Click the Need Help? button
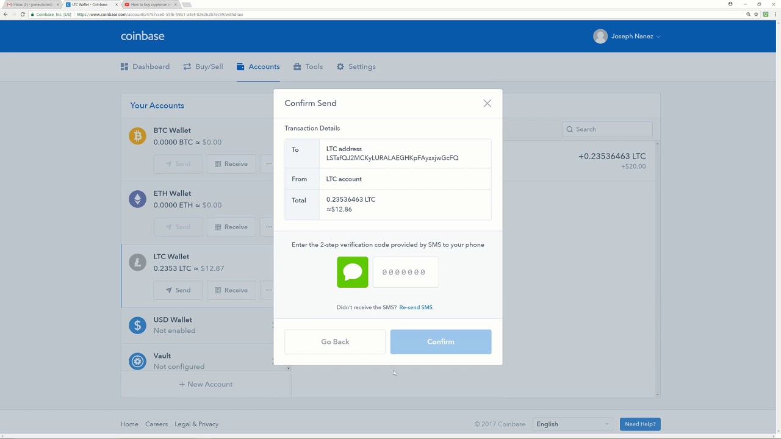The height and width of the screenshot is (439, 781). pos(640,424)
